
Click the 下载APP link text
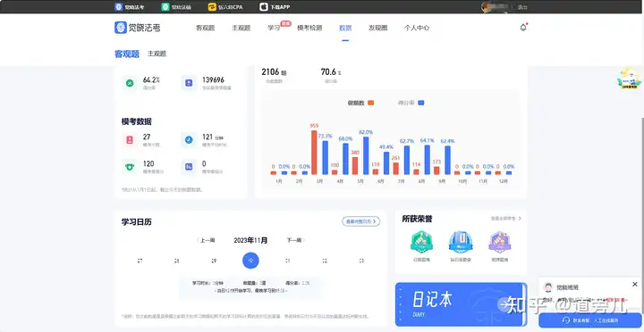tap(280, 7)
